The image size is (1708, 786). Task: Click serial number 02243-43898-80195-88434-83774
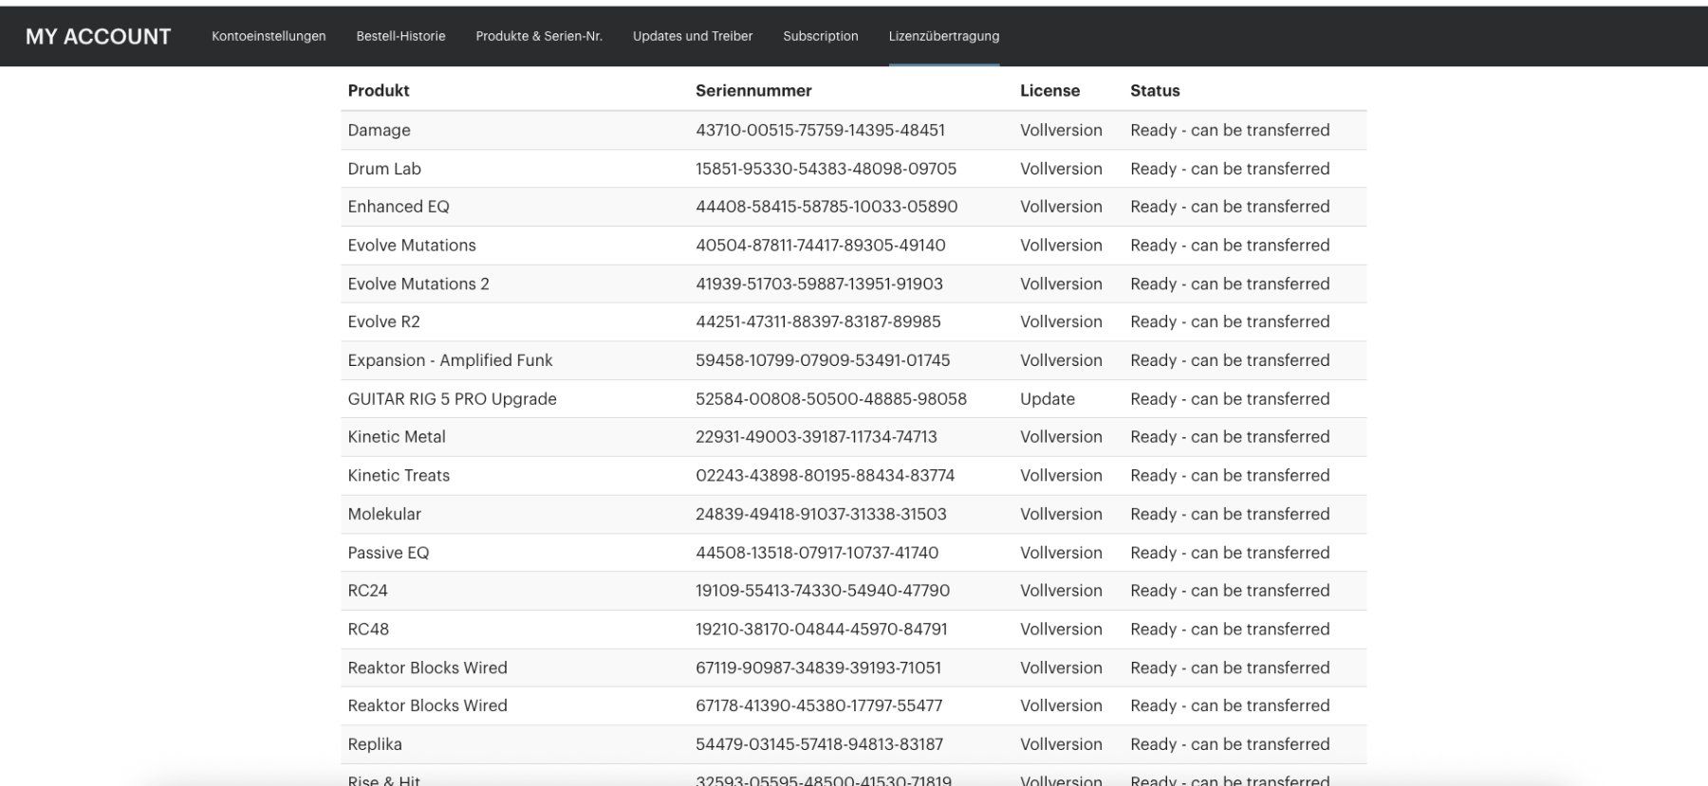825,476
